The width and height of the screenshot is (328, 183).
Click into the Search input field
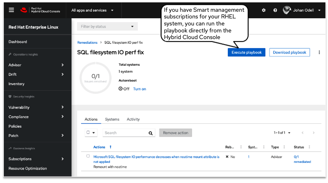click(124, 133)
